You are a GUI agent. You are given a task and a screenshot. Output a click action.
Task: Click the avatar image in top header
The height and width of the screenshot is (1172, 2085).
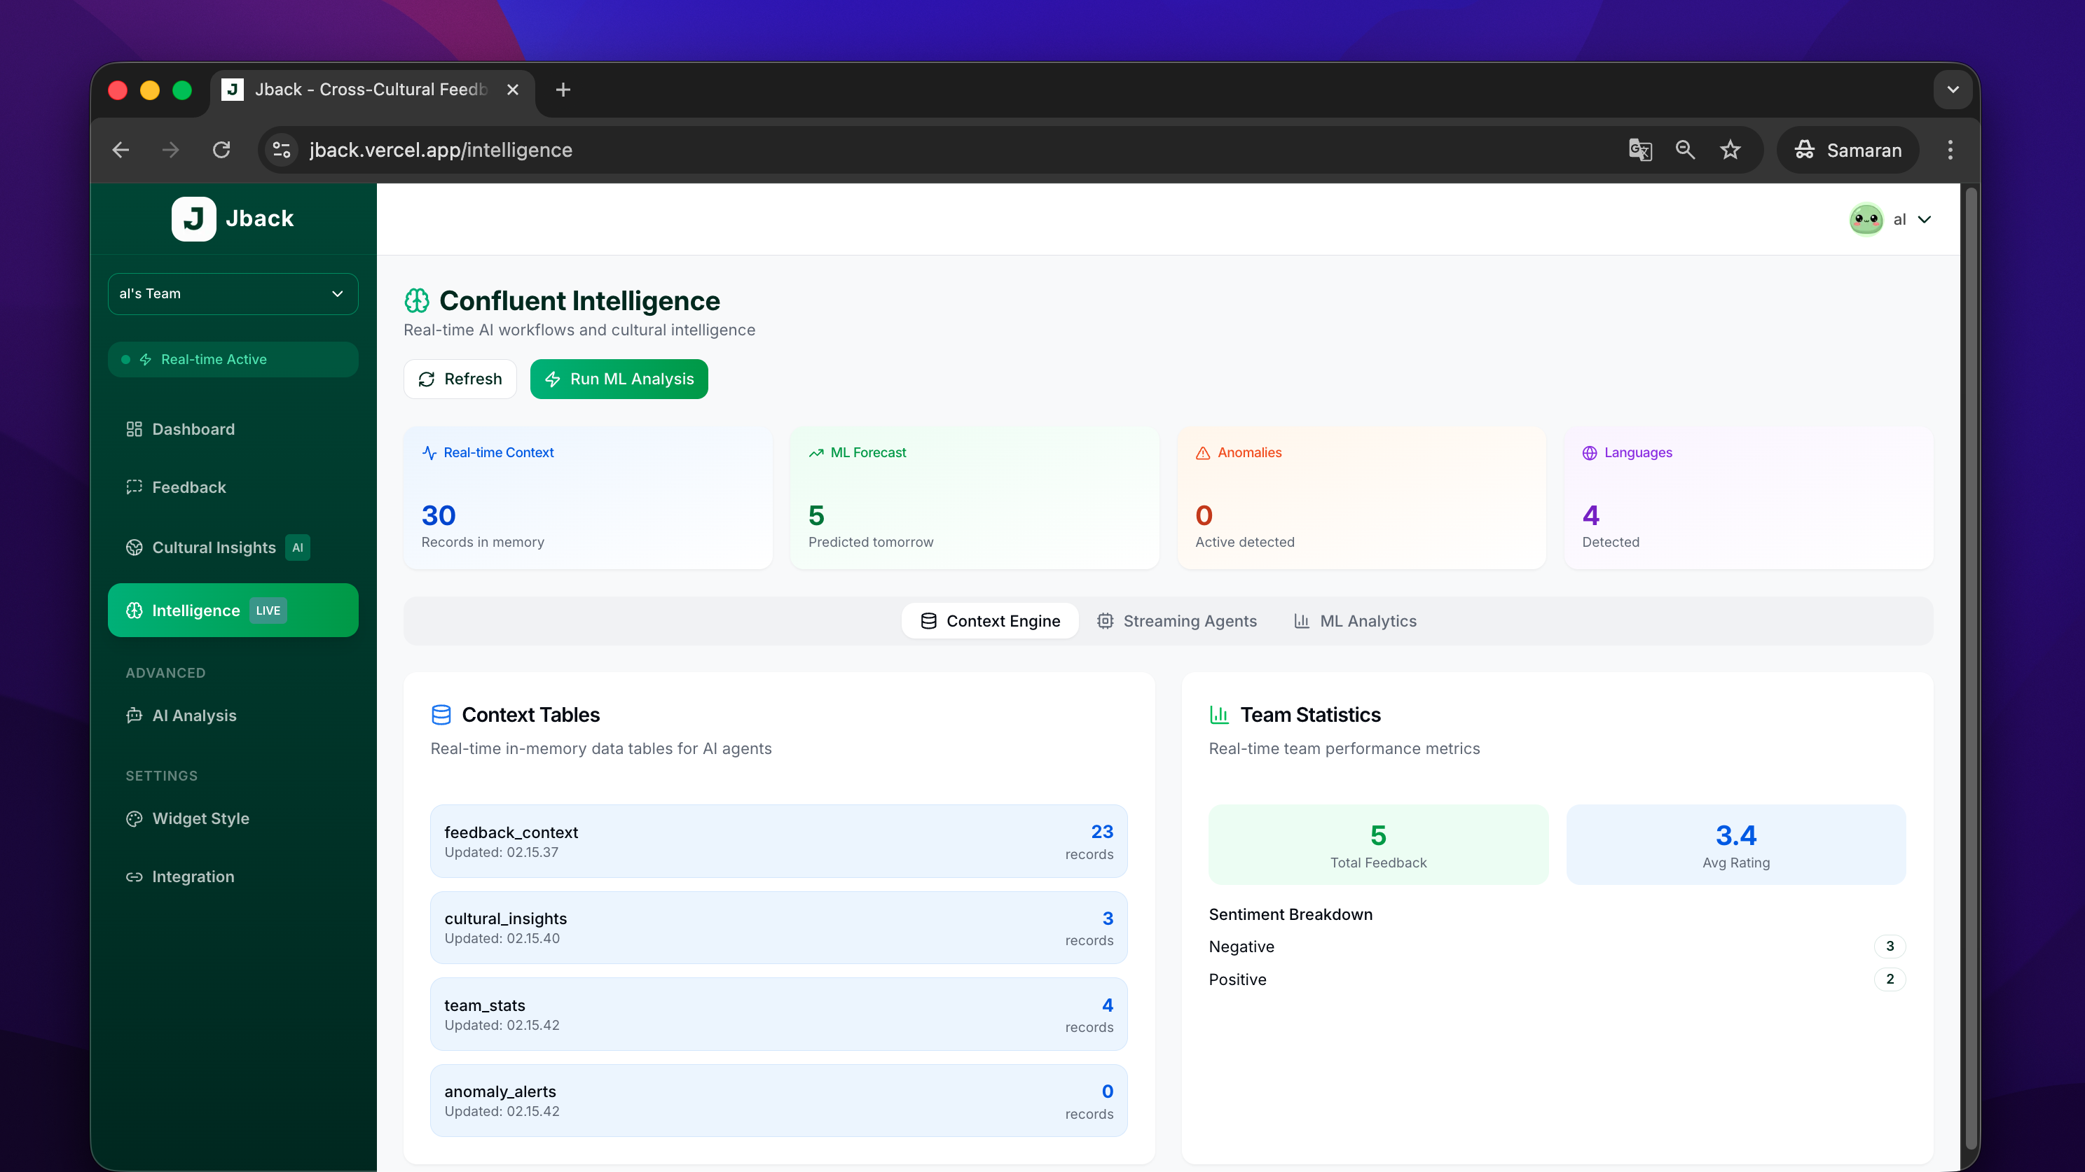(x=1866, y=219)
